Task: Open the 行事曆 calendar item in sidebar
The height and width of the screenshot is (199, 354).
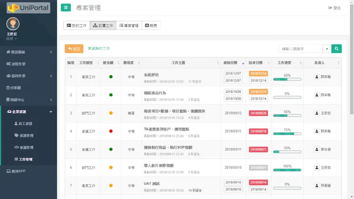Action: tap(13, 88)
